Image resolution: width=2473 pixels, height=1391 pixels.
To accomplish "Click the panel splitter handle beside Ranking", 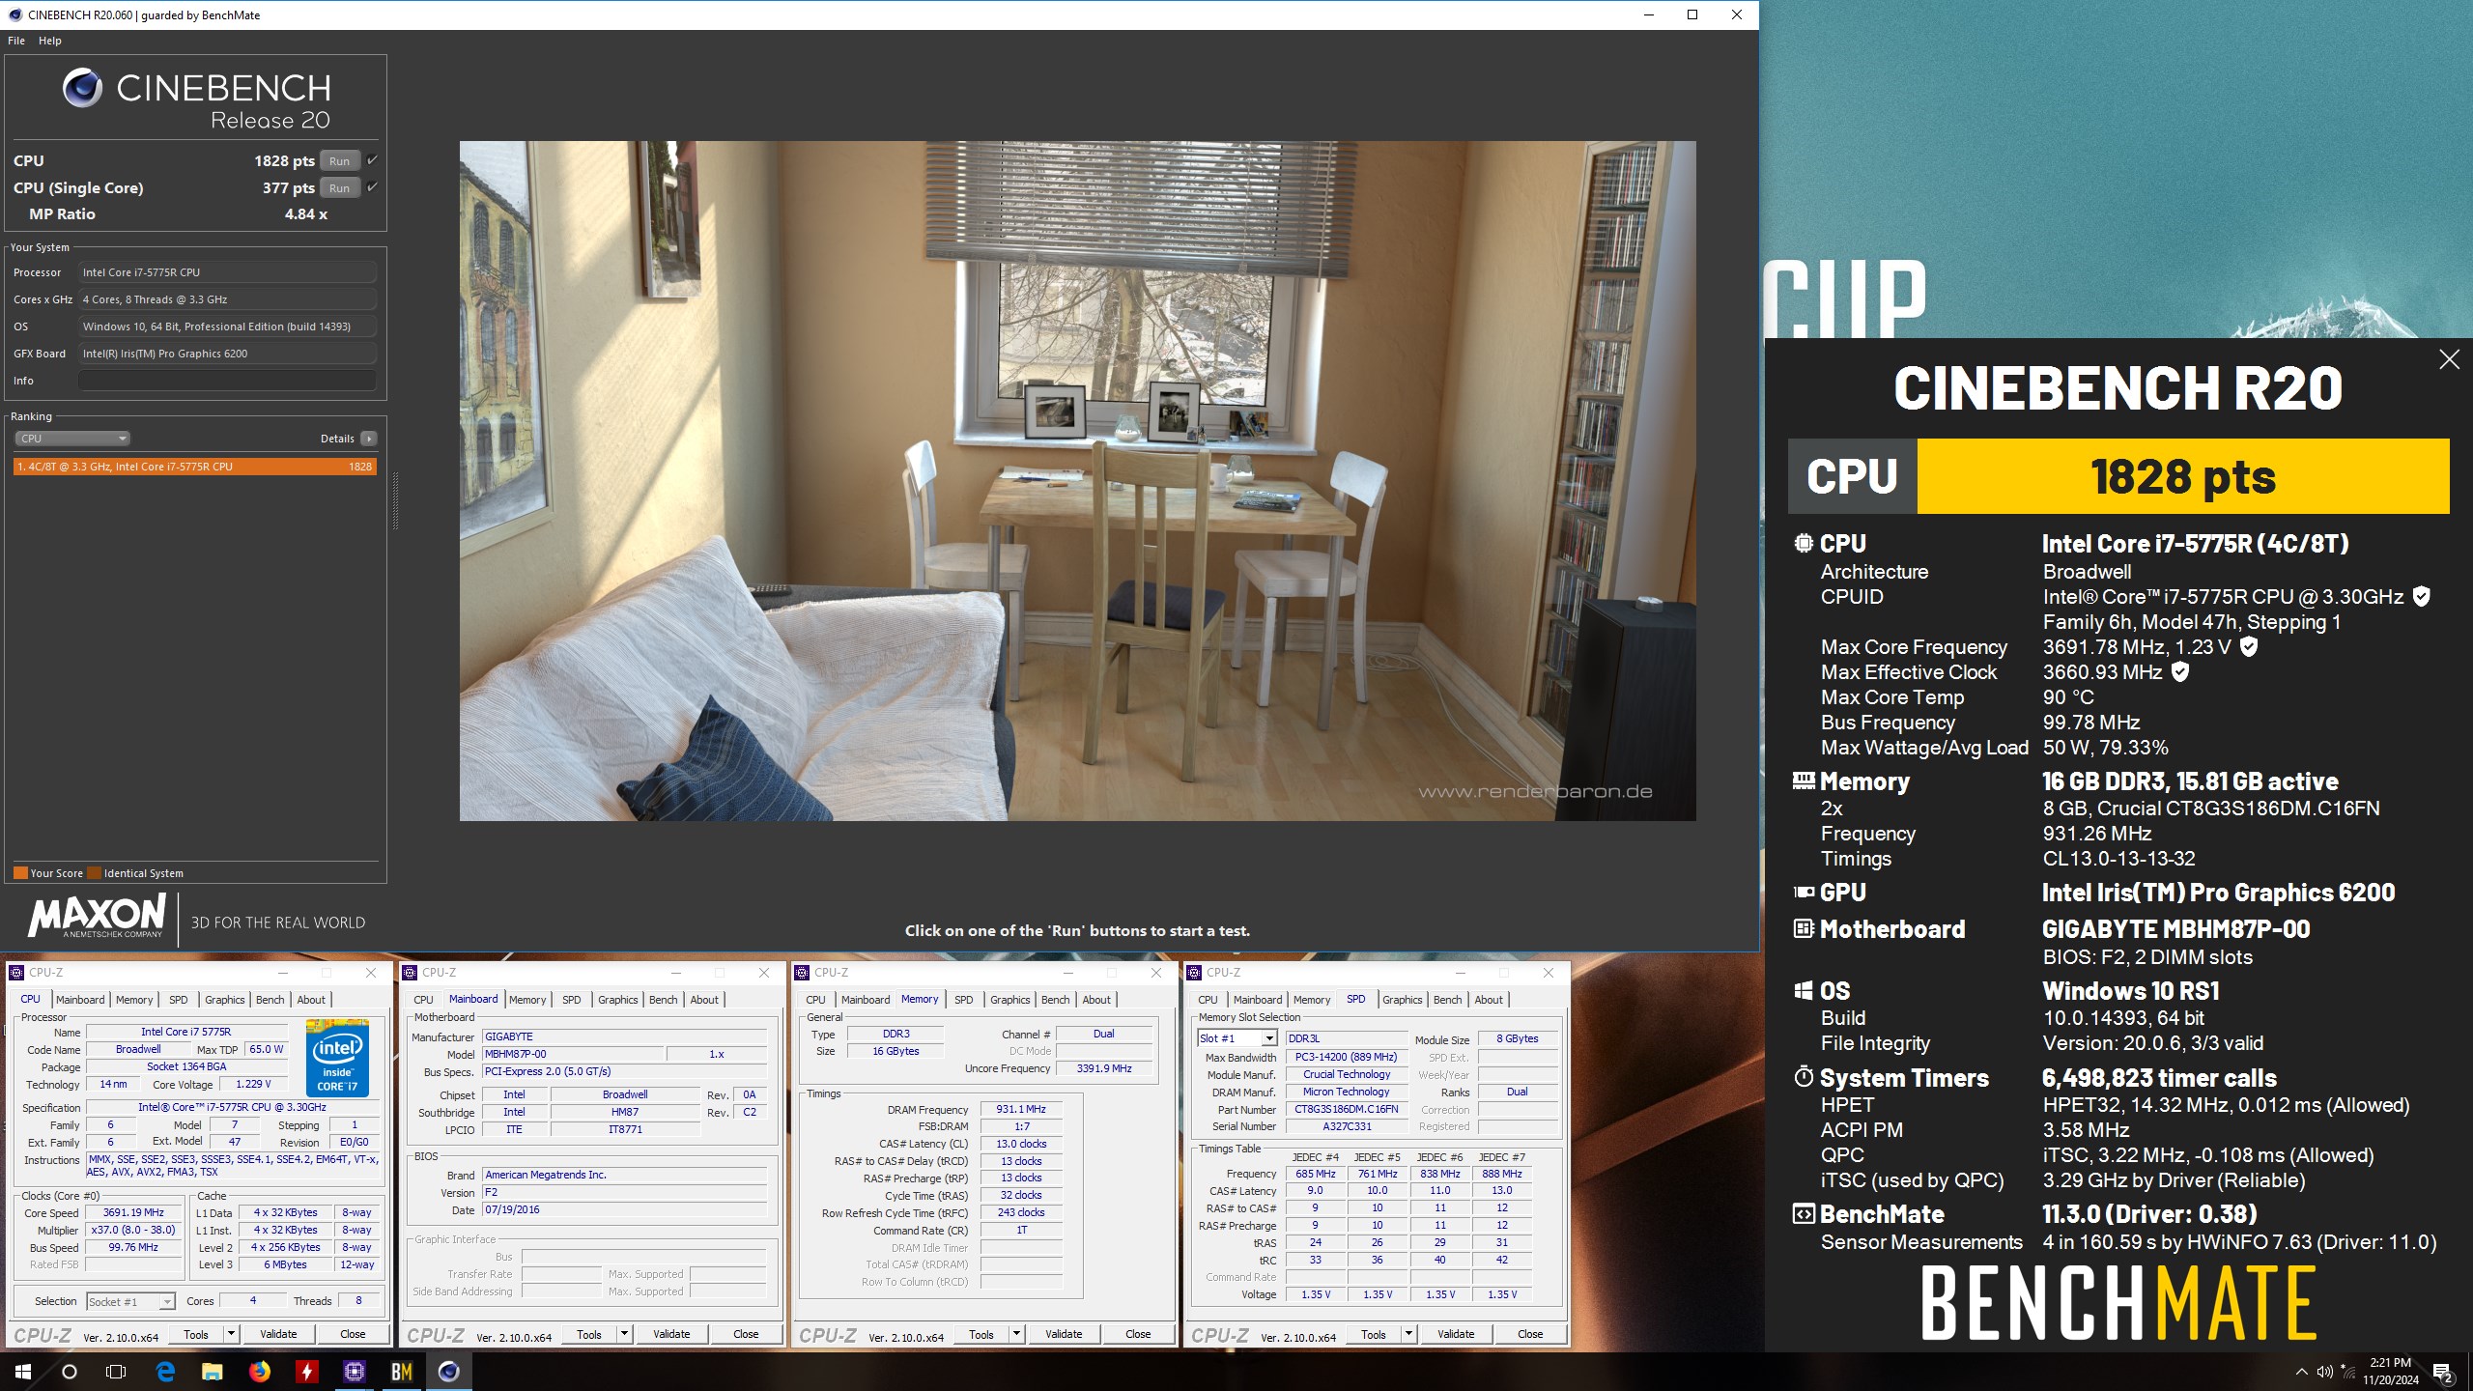I will [x=395, y=500].
